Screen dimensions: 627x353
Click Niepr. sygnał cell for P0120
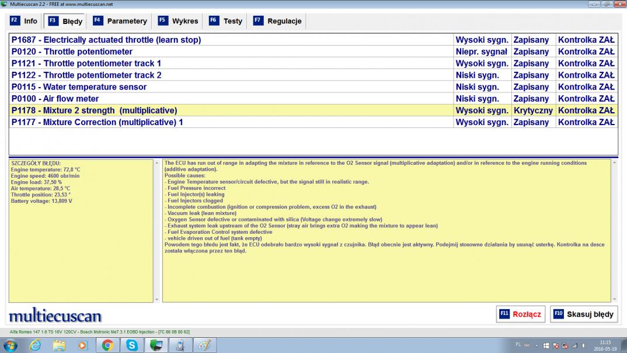[482, 51]
